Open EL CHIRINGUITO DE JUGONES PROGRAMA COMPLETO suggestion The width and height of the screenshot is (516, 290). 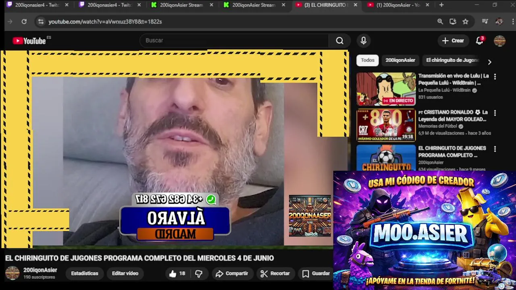click(x=452, y=151)
